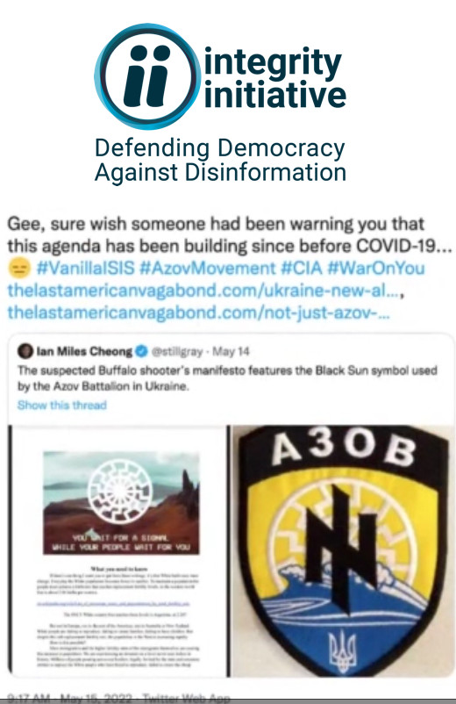
Task: Open the A3OB patch image
Action: 344,551
